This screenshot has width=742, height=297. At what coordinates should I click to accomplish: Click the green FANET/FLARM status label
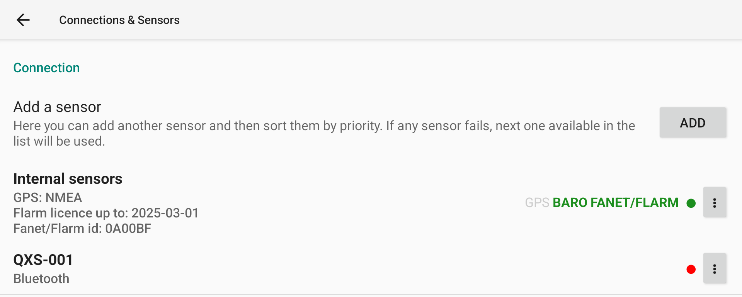point(635,203)
